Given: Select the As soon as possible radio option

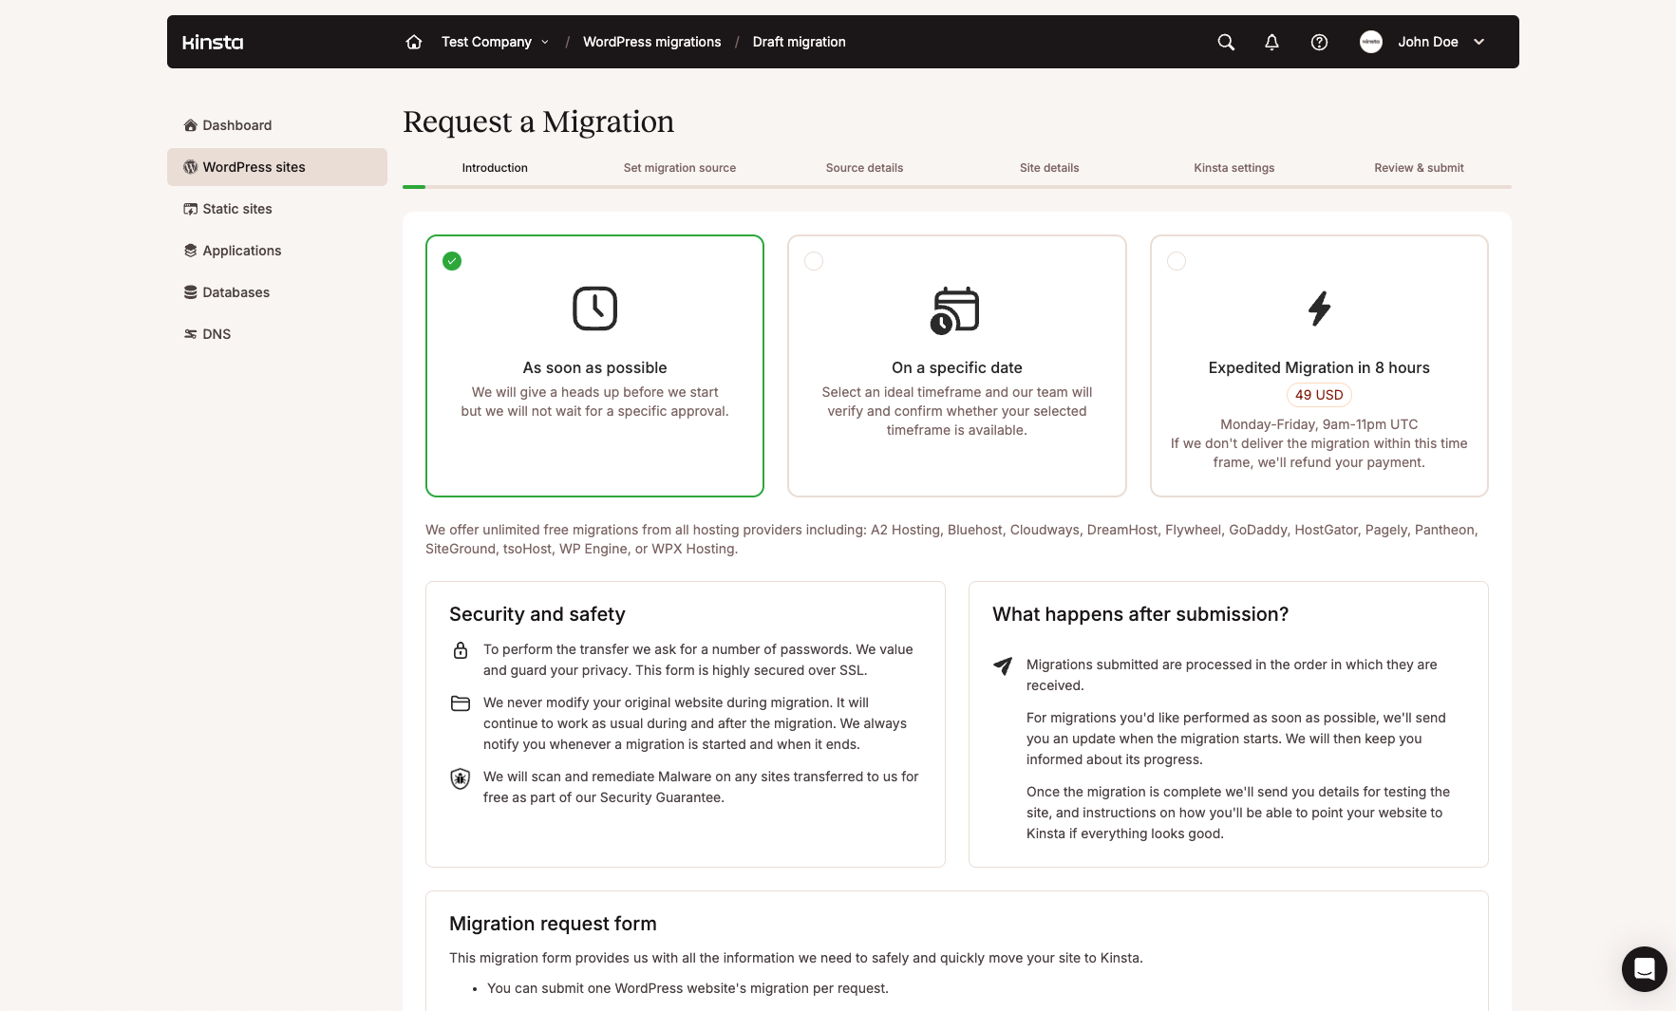Looking at the screenshot, I should click(x=452, y=261).
